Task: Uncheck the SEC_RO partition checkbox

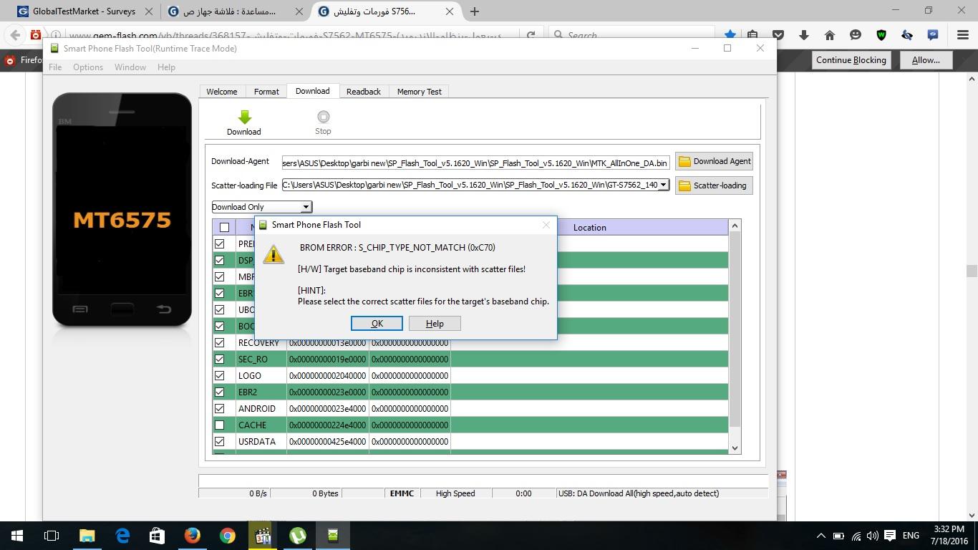Action: click(220, 360)
